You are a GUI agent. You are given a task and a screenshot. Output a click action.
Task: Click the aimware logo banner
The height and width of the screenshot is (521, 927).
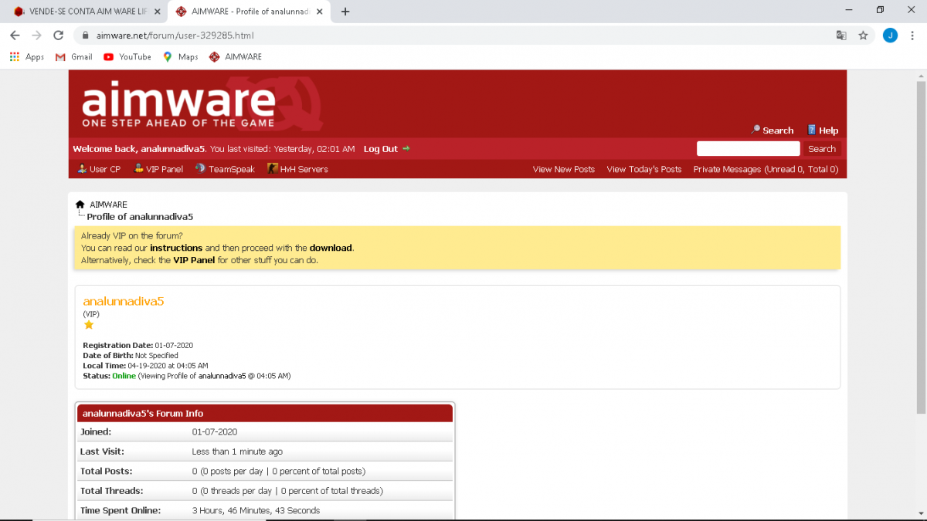(203, 103)
